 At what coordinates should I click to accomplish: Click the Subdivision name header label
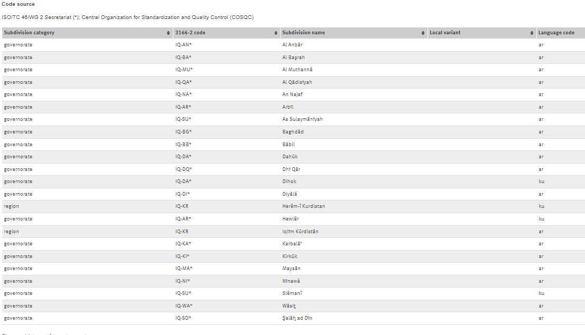303,33
